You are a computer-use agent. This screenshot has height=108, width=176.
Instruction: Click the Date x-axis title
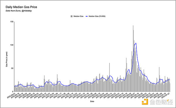[x=92, y=101]
